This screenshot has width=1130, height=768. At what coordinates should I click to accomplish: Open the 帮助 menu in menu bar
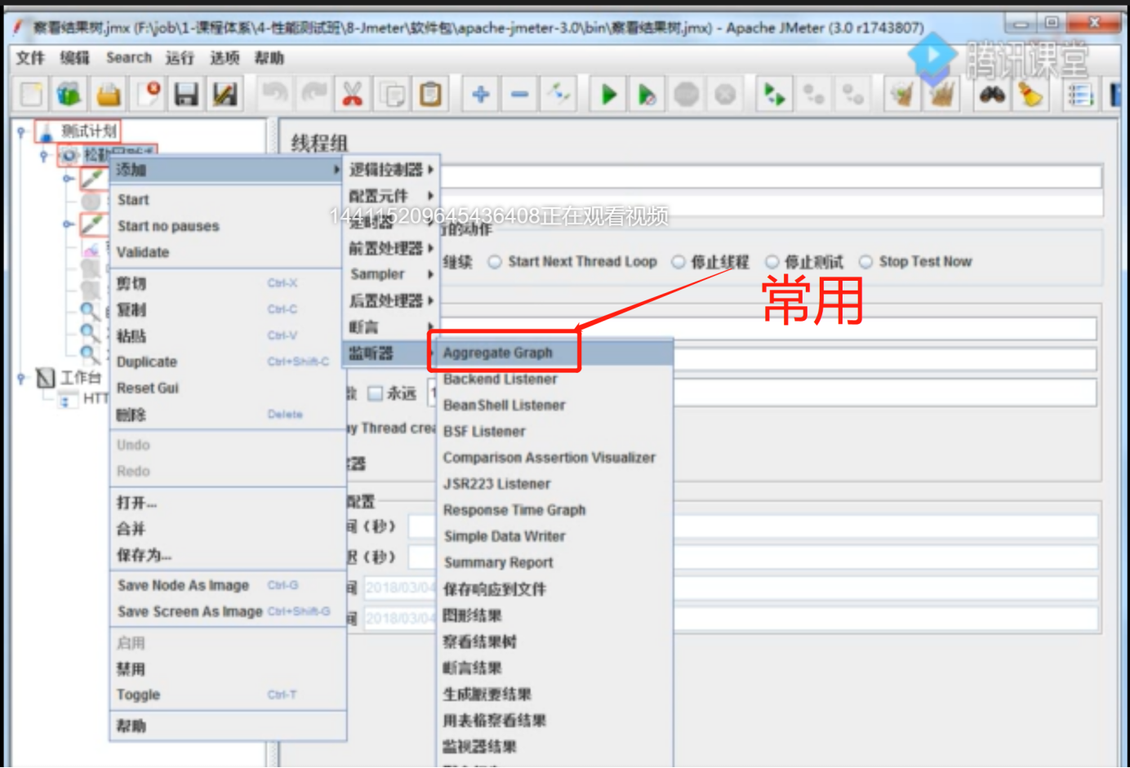(x=269, y=58)
